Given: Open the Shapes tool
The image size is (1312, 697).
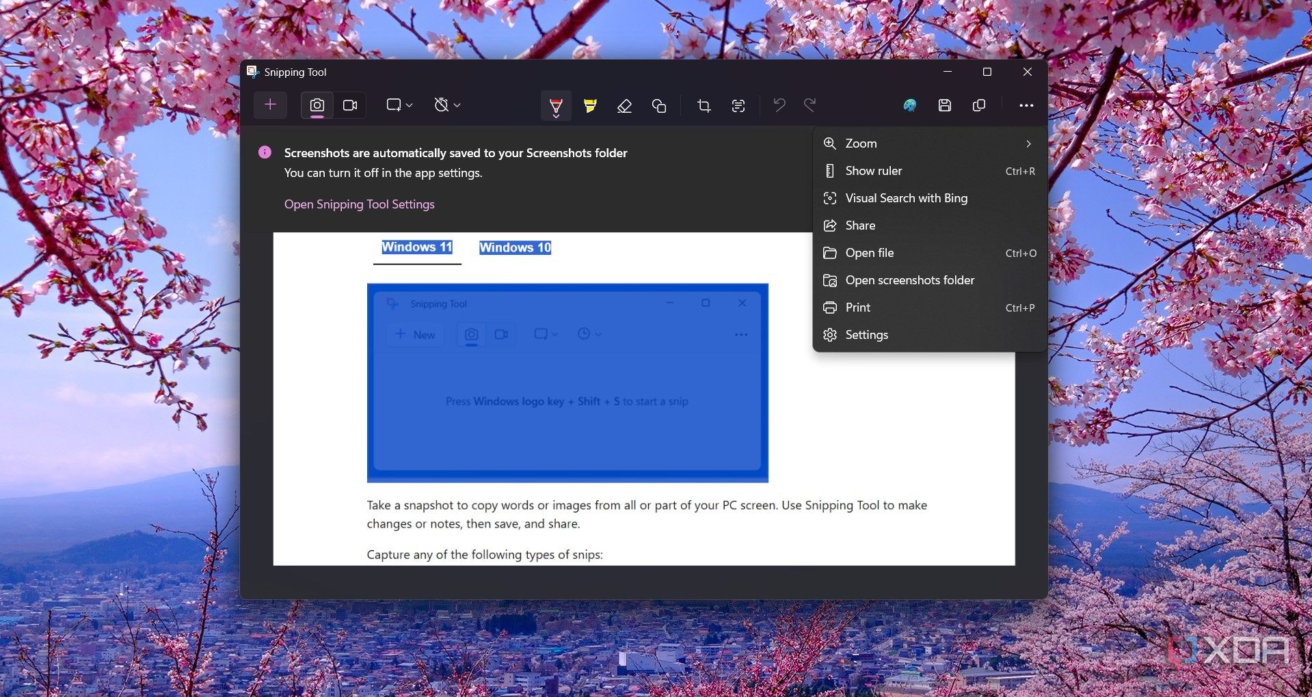Looking at the screenshot, I should pos(659,105).
